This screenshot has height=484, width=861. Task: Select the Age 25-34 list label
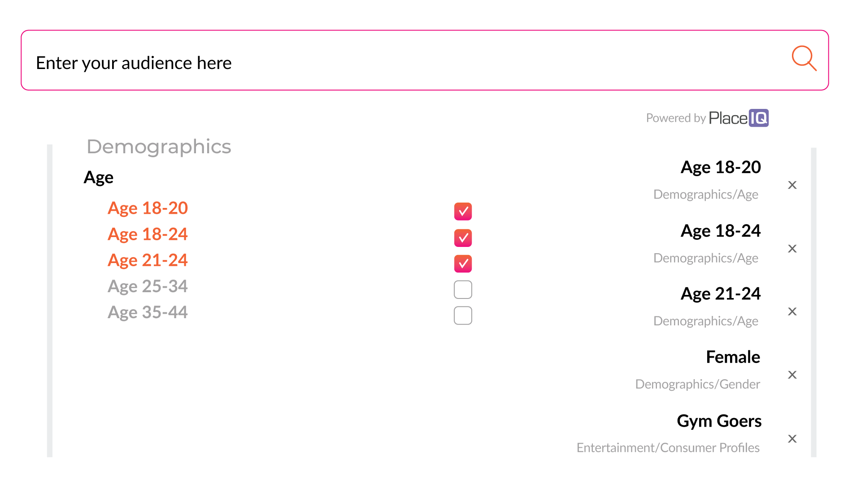pos(148,286)
